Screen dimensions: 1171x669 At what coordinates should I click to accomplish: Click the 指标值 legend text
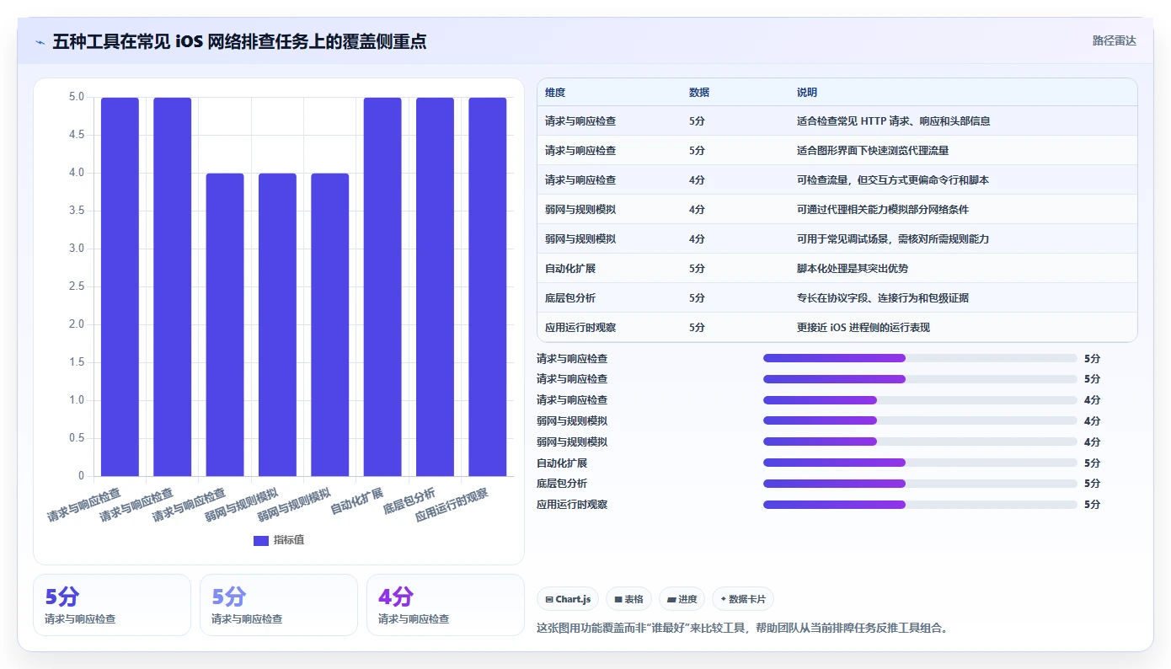click(x=289, y=540)
